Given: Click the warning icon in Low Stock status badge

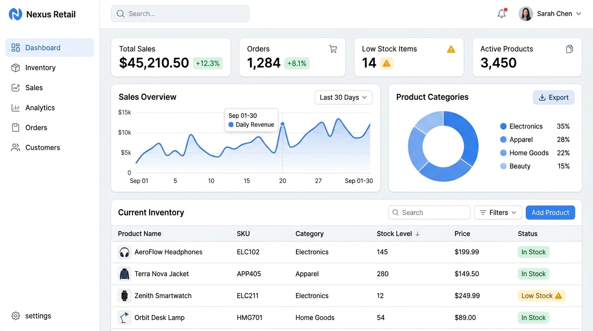Looking at the screenshot, I should (559, 296).
